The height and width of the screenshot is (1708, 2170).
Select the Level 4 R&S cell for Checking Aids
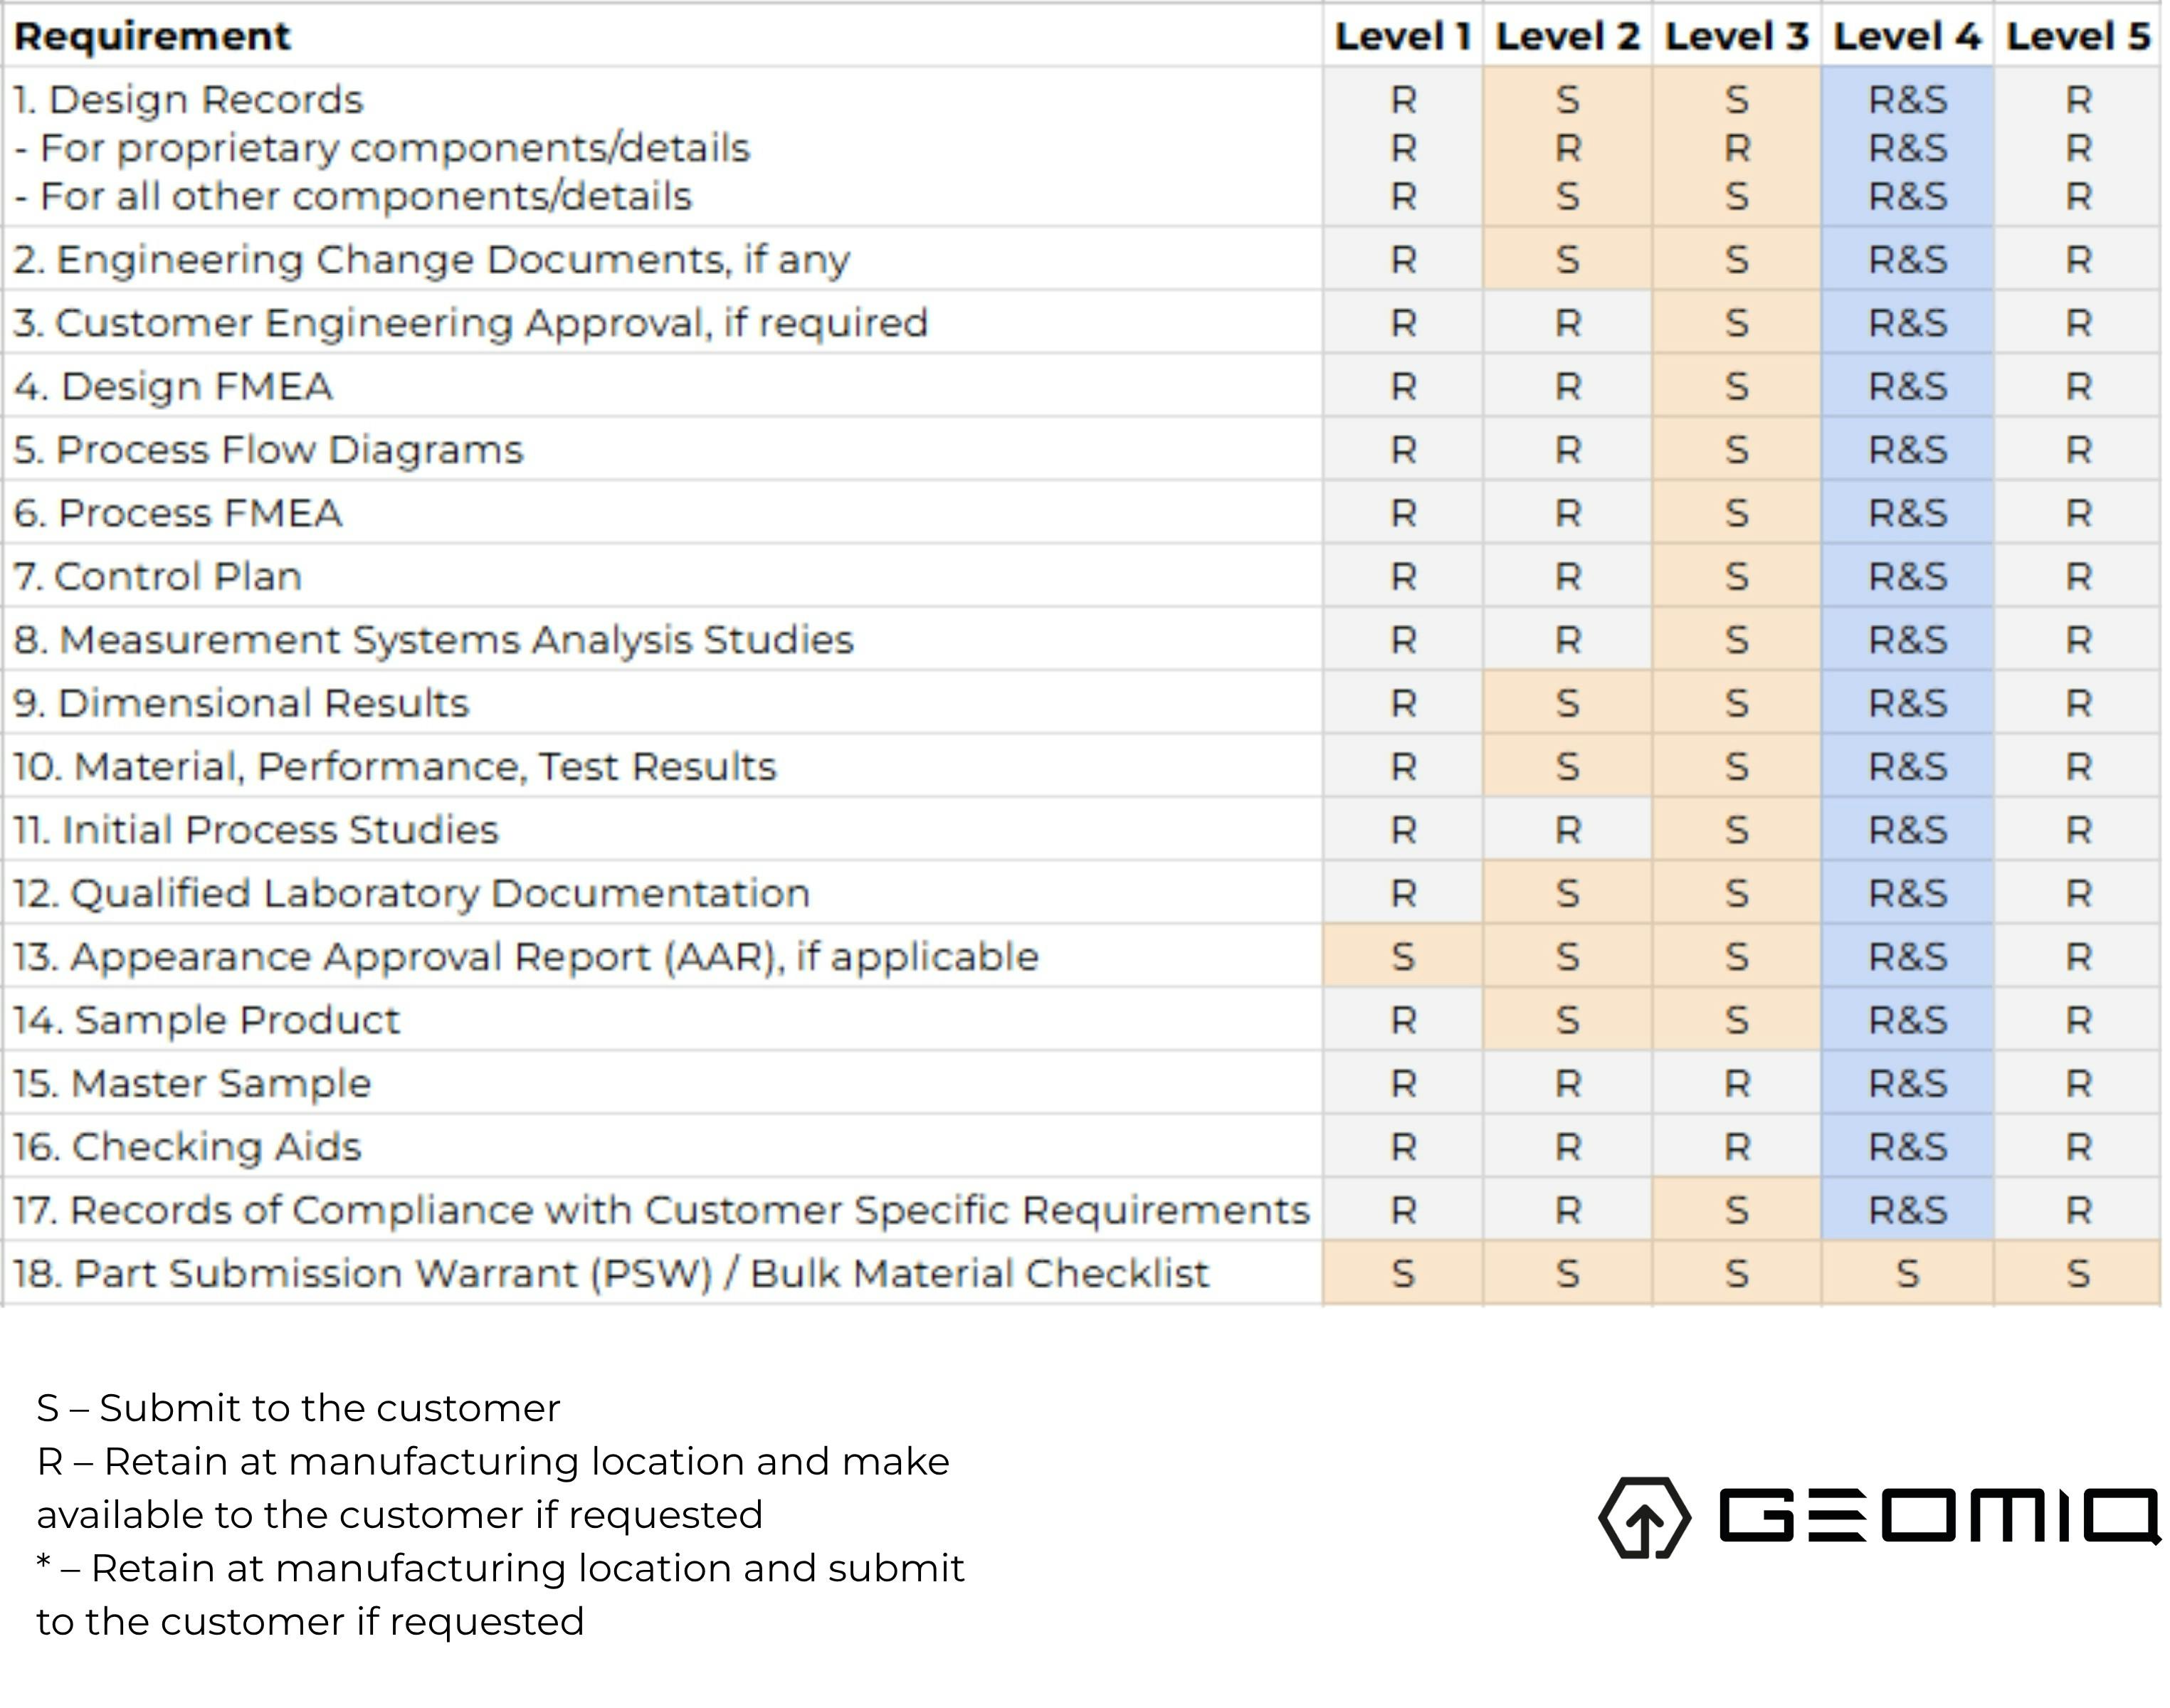[1907, 1147]
